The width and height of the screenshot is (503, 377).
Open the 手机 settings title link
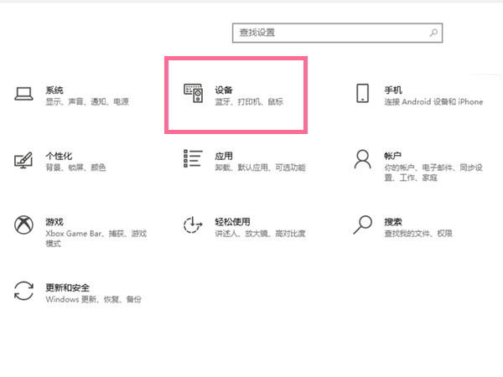coord(393,89)
